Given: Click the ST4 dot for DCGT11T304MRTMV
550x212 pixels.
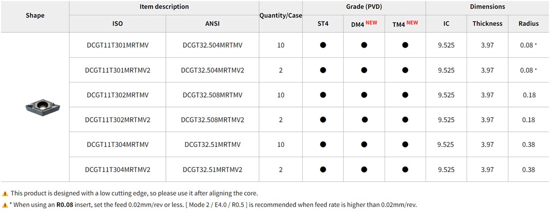Looking at the screenshot, I should pyautogui.click(x=323, y=144).
